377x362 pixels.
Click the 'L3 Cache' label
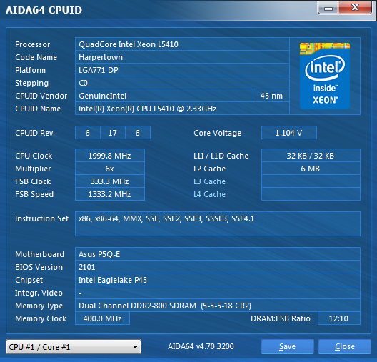(209, 181)
